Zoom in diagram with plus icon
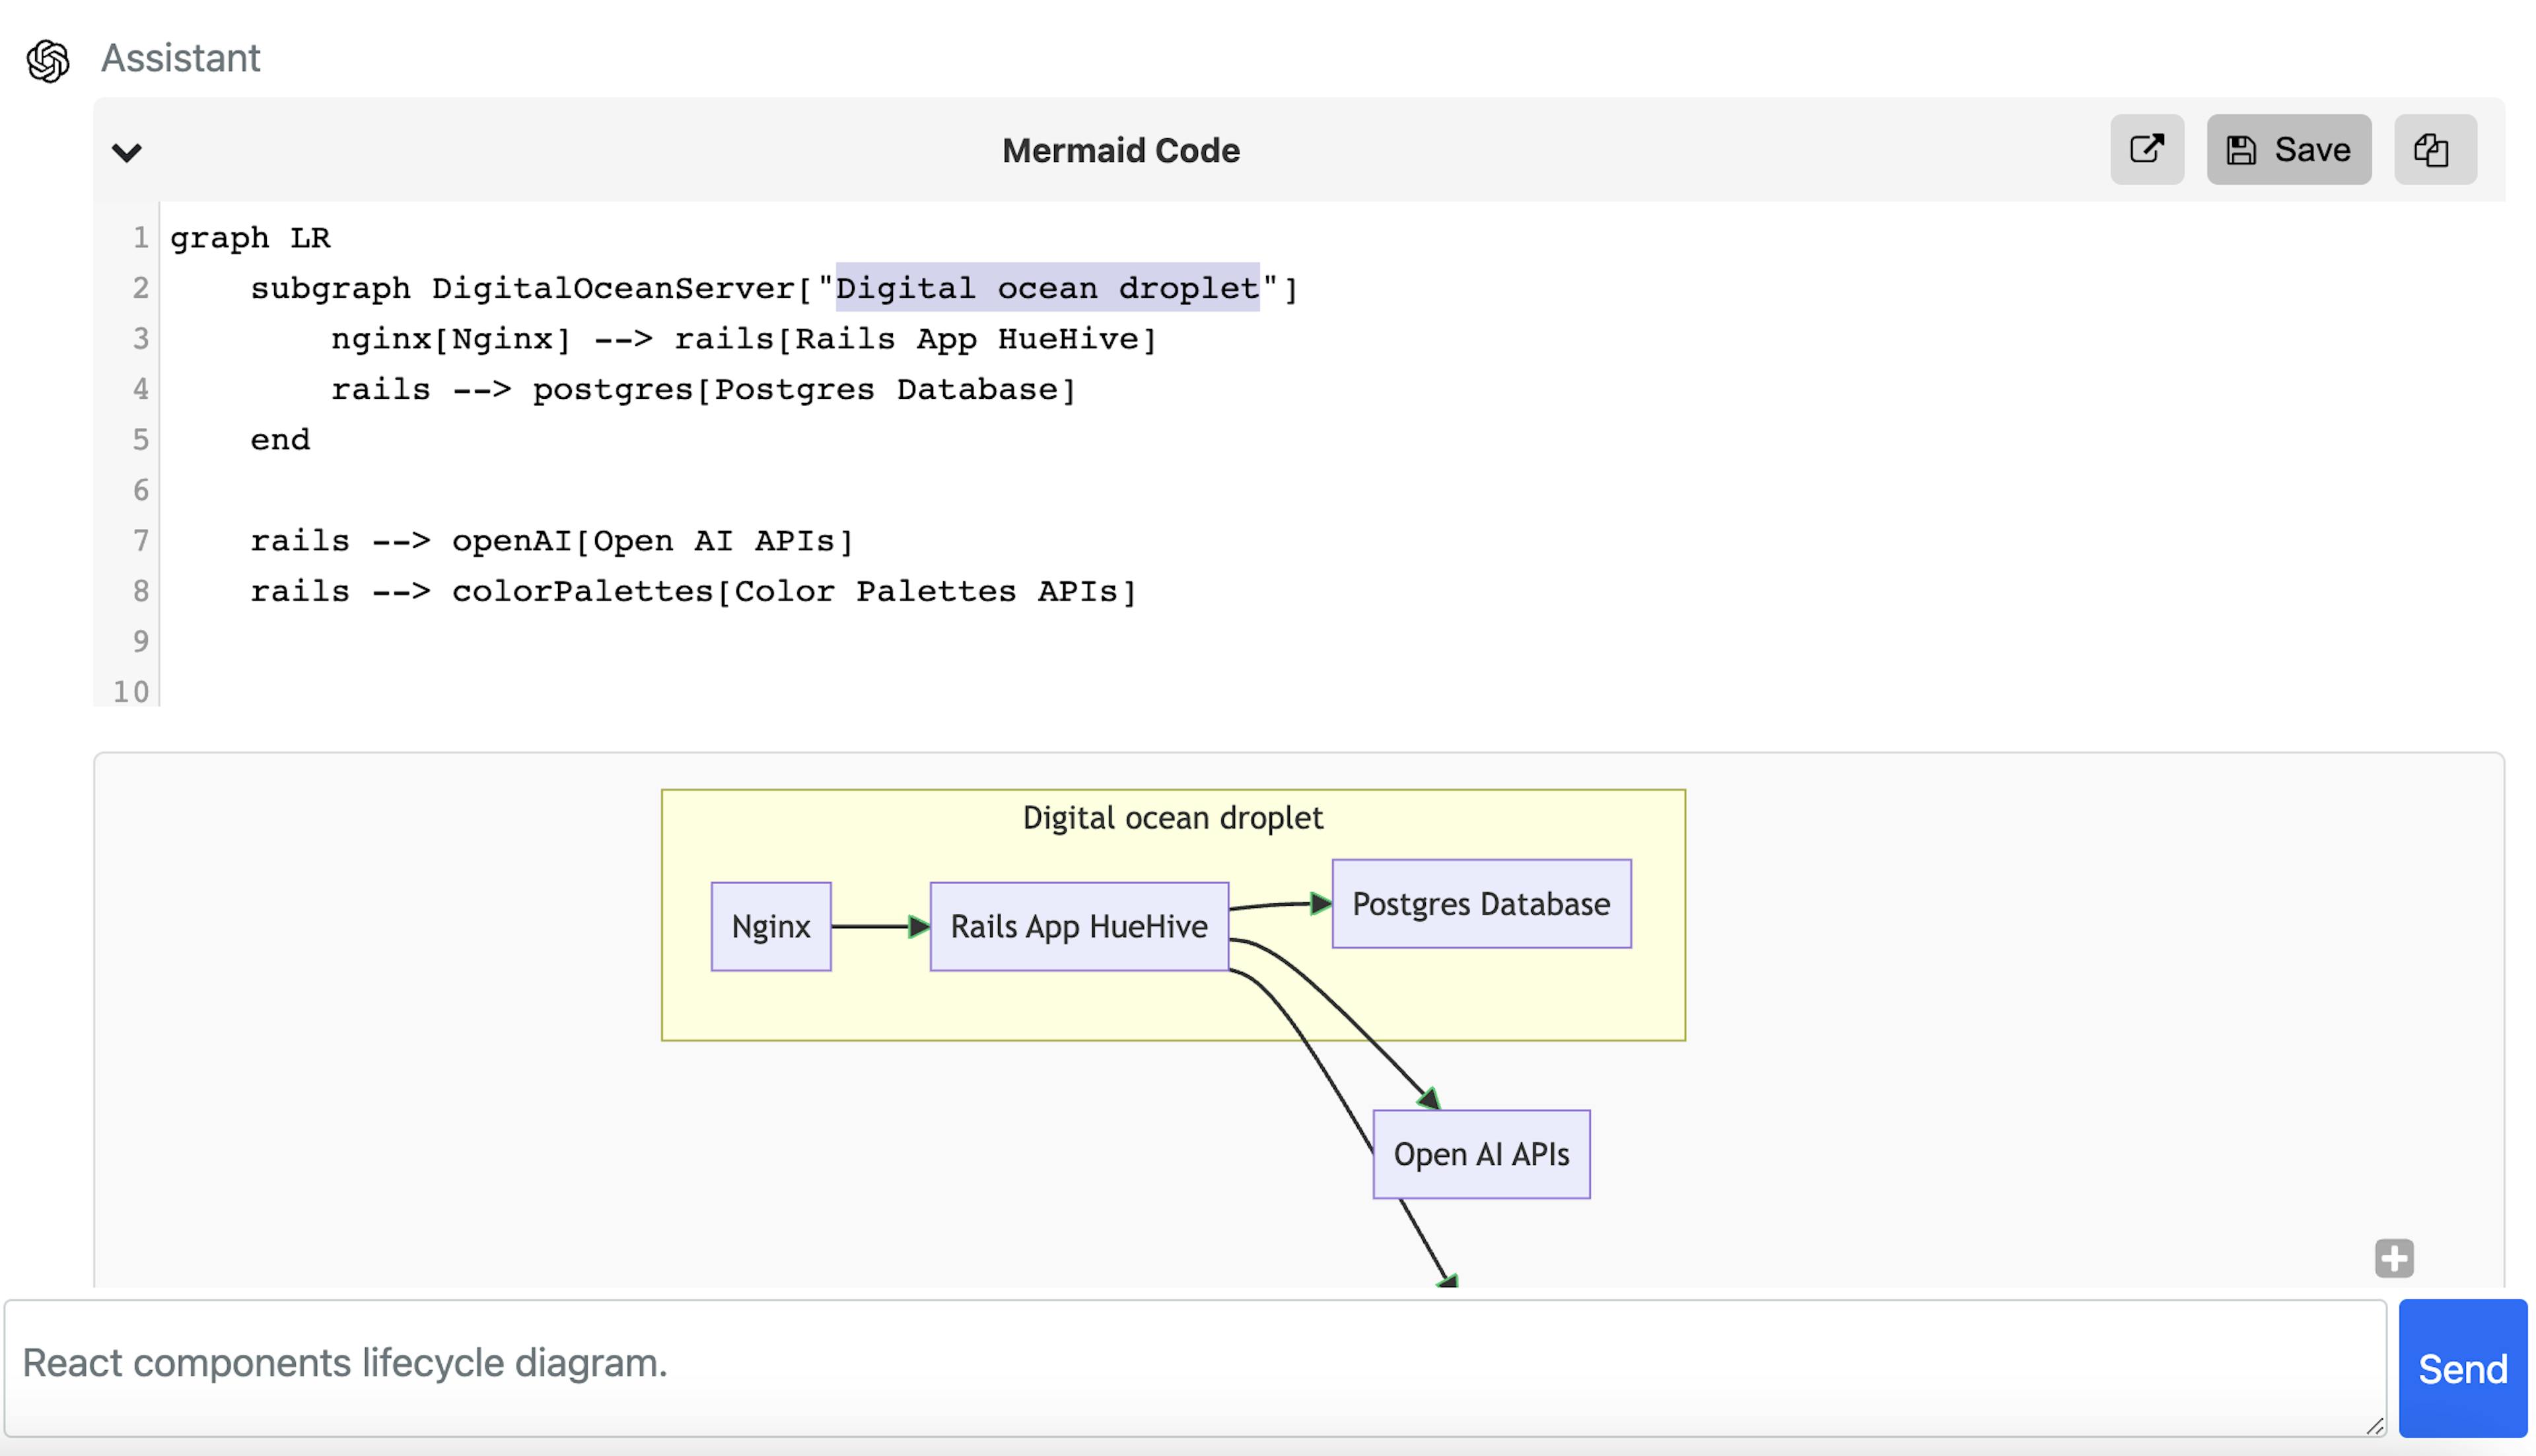2536x1456 pixels. (x=2394, y=1258)
